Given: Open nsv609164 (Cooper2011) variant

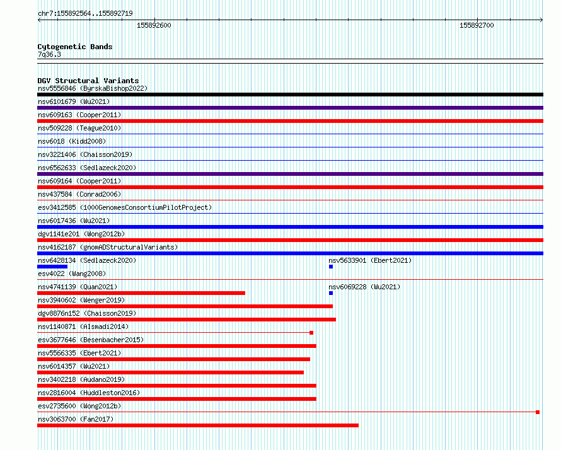Looking at the screenshot, I should point(79,181).
